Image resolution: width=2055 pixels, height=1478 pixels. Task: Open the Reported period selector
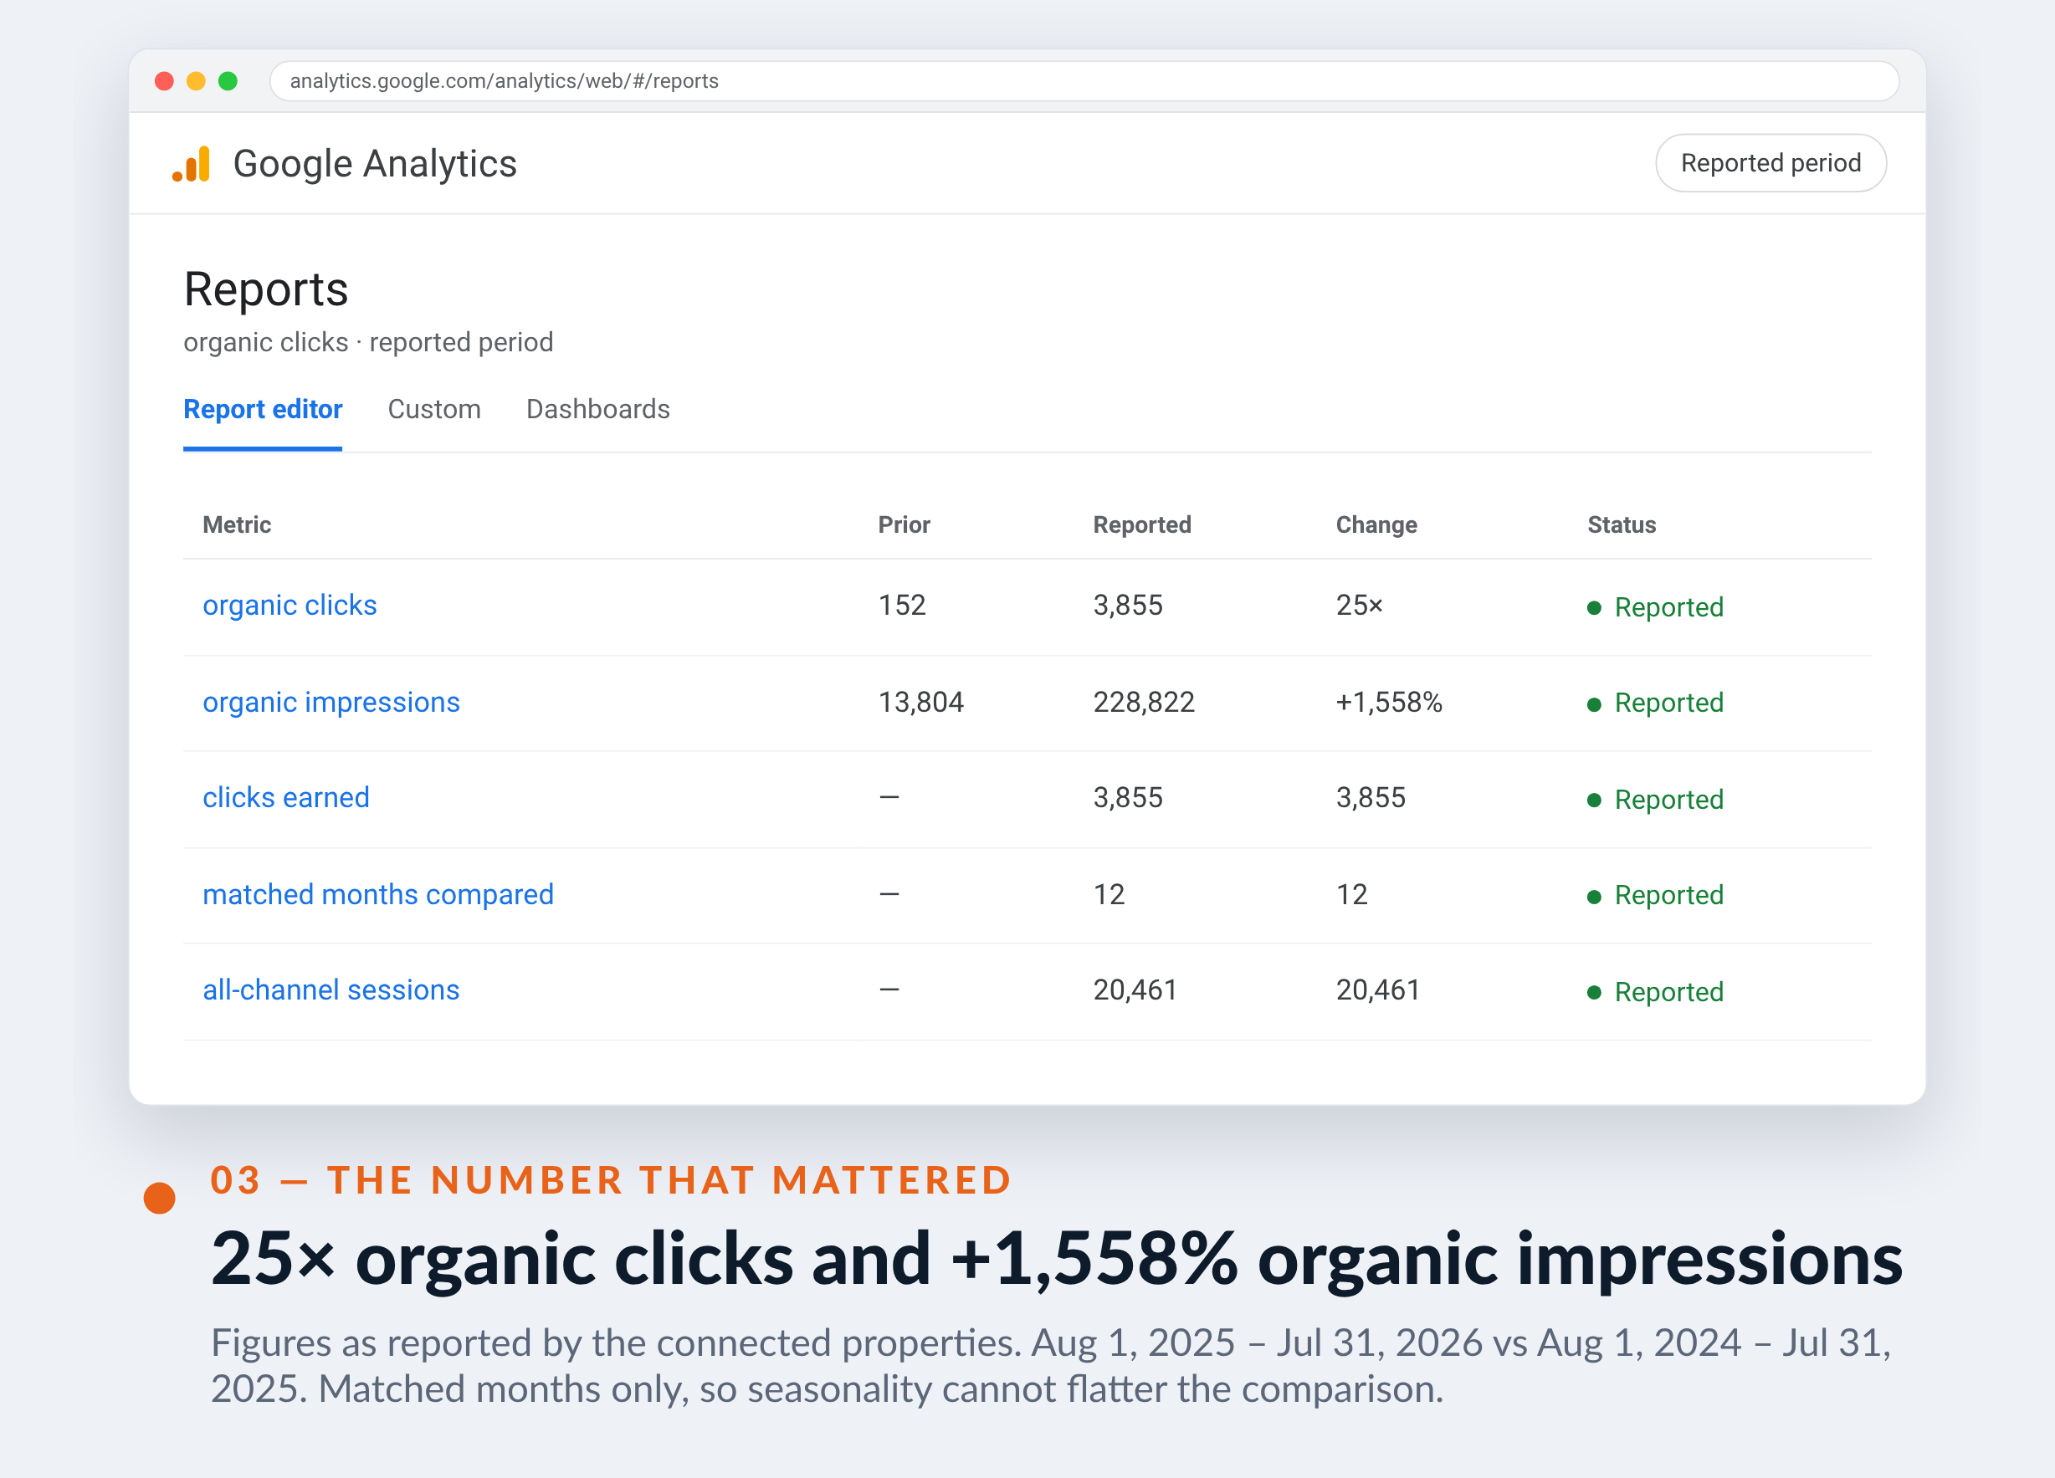click(1771, 163)
